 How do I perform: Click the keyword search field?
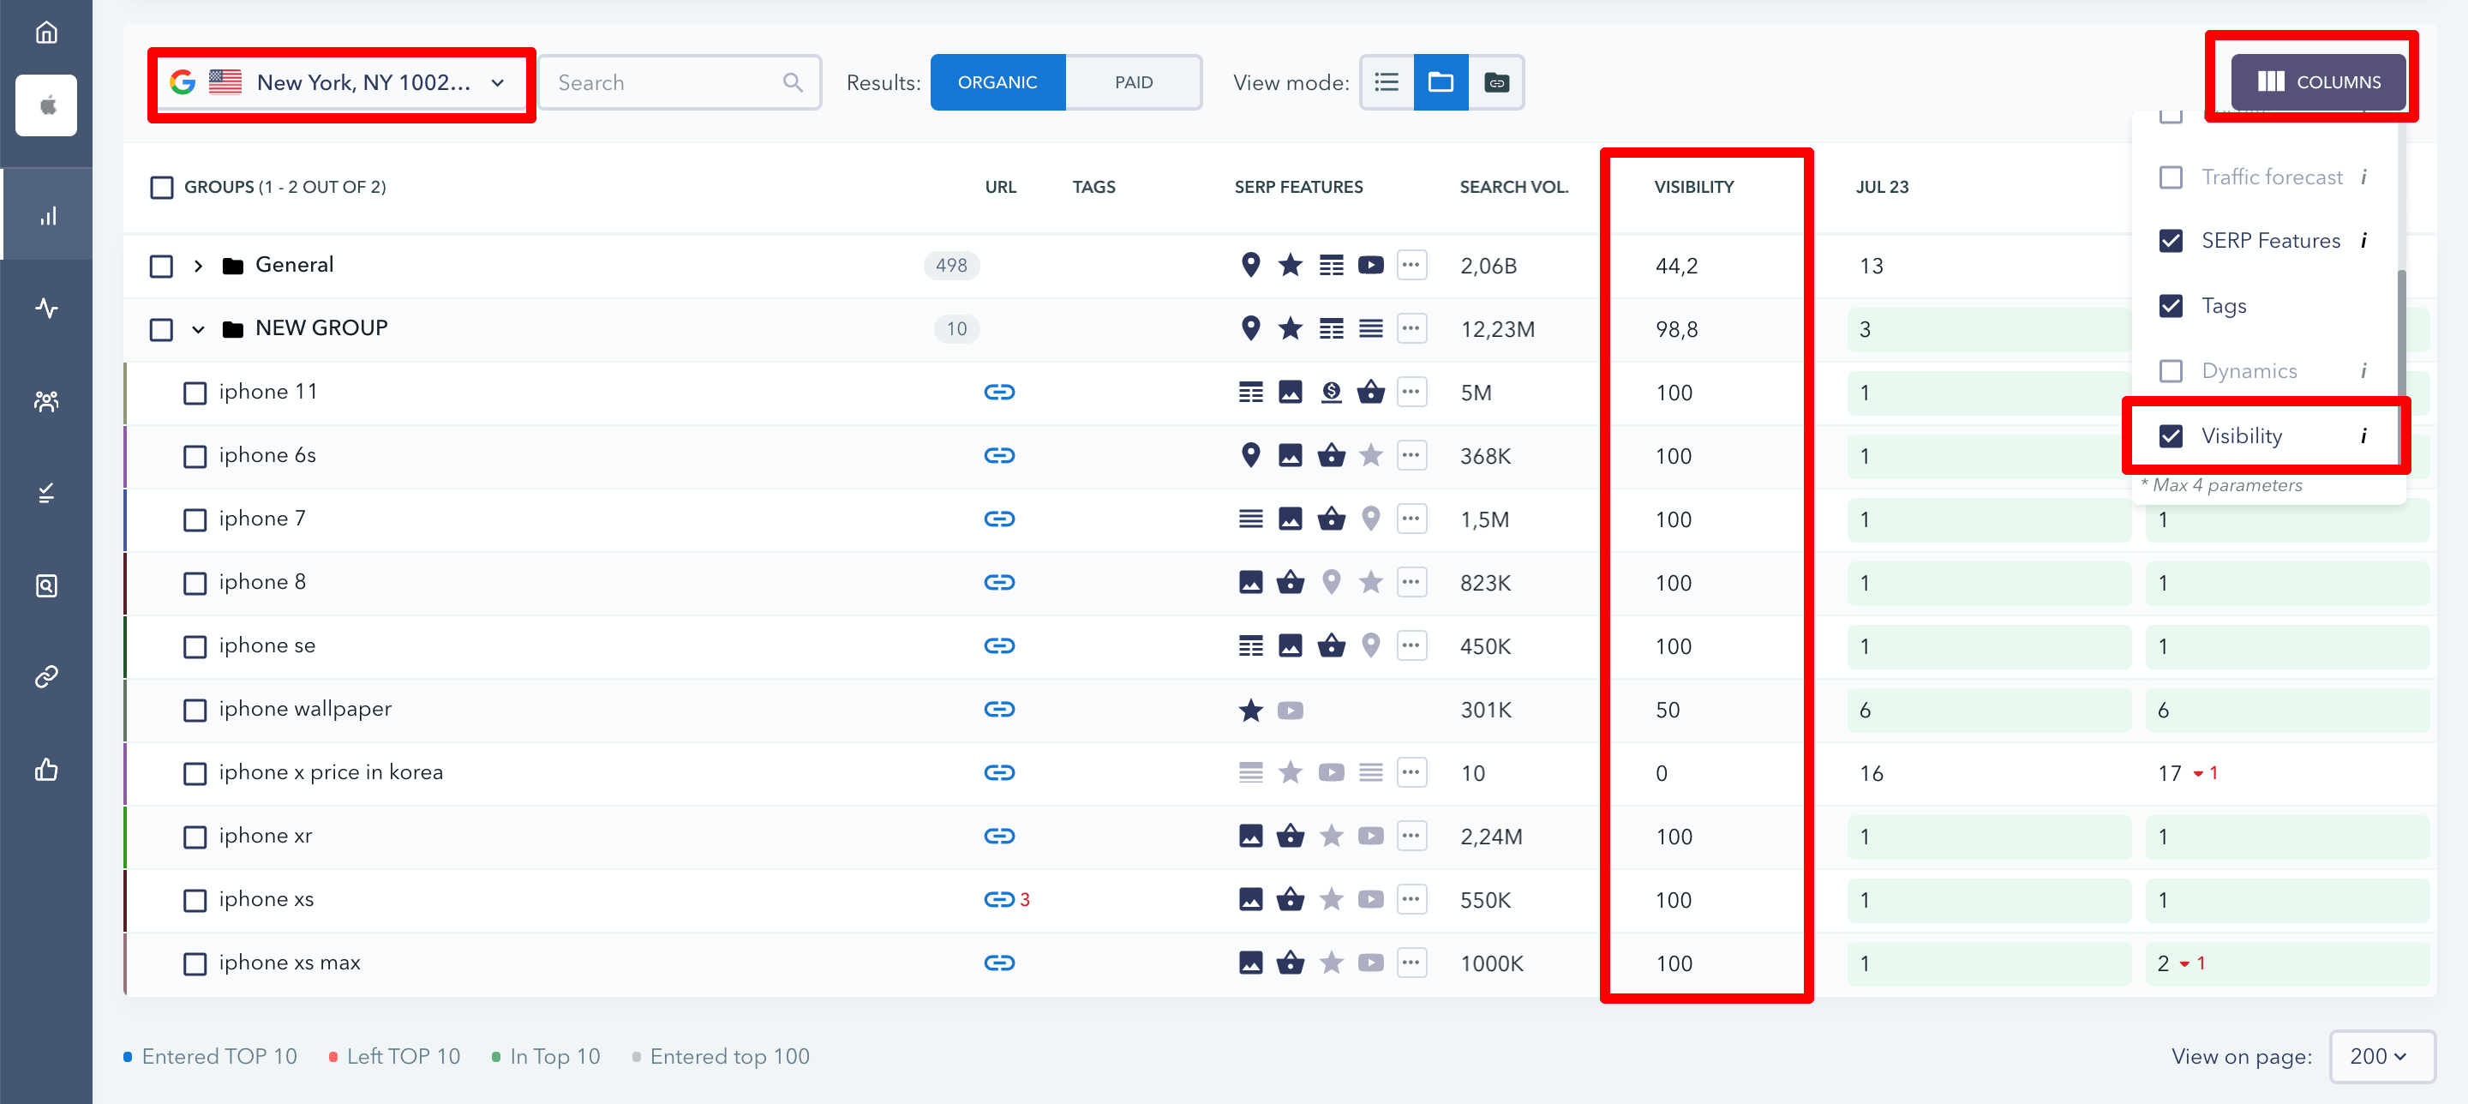(679, 82)
